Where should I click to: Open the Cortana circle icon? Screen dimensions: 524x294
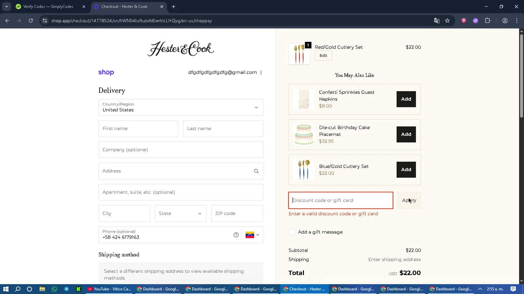(29, 289)
